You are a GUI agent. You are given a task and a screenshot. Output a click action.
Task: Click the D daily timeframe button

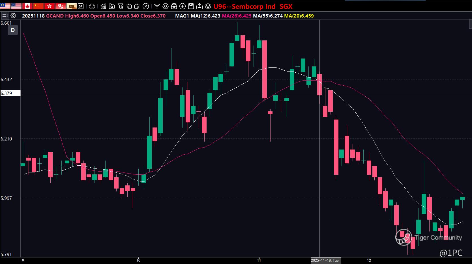13,30
